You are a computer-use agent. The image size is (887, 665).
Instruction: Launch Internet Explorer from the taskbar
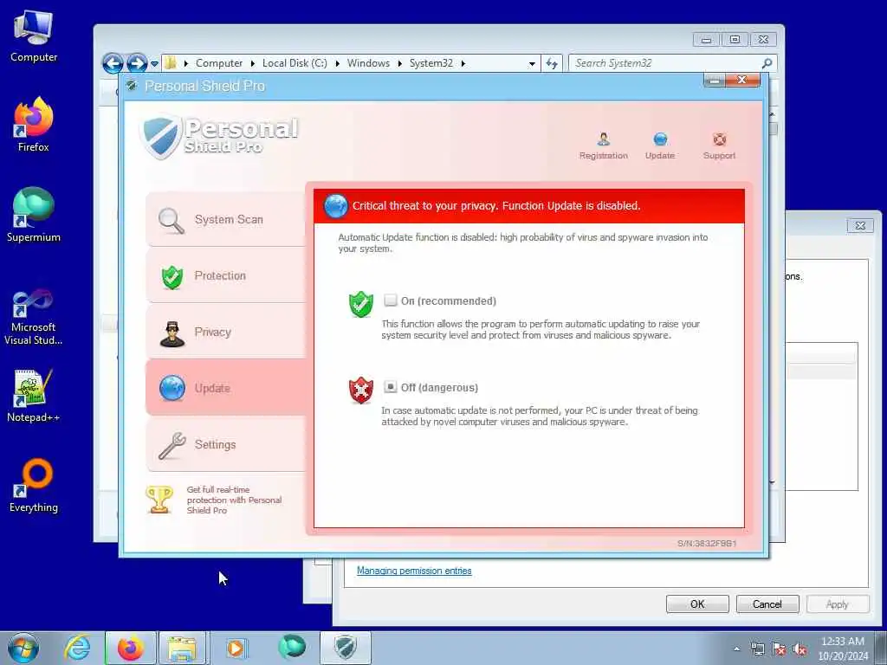(x=77, y=648)
